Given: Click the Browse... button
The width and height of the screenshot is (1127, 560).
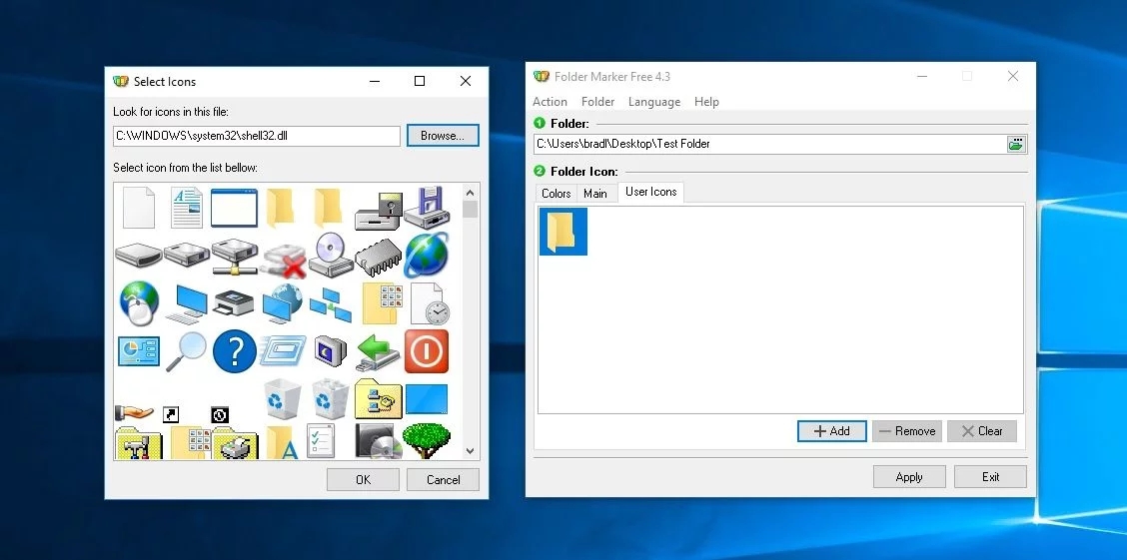Looking at the screenshot, I should (x=443, y=136).
